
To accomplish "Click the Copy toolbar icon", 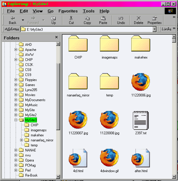I will click(87, 20).
